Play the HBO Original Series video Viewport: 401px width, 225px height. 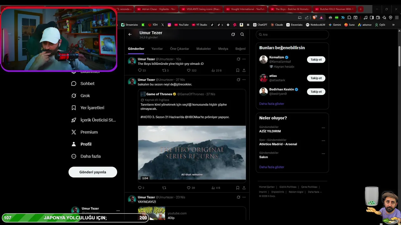click(192, 152)
